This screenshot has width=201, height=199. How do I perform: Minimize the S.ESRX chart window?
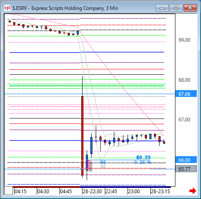(x=162, y=8)
